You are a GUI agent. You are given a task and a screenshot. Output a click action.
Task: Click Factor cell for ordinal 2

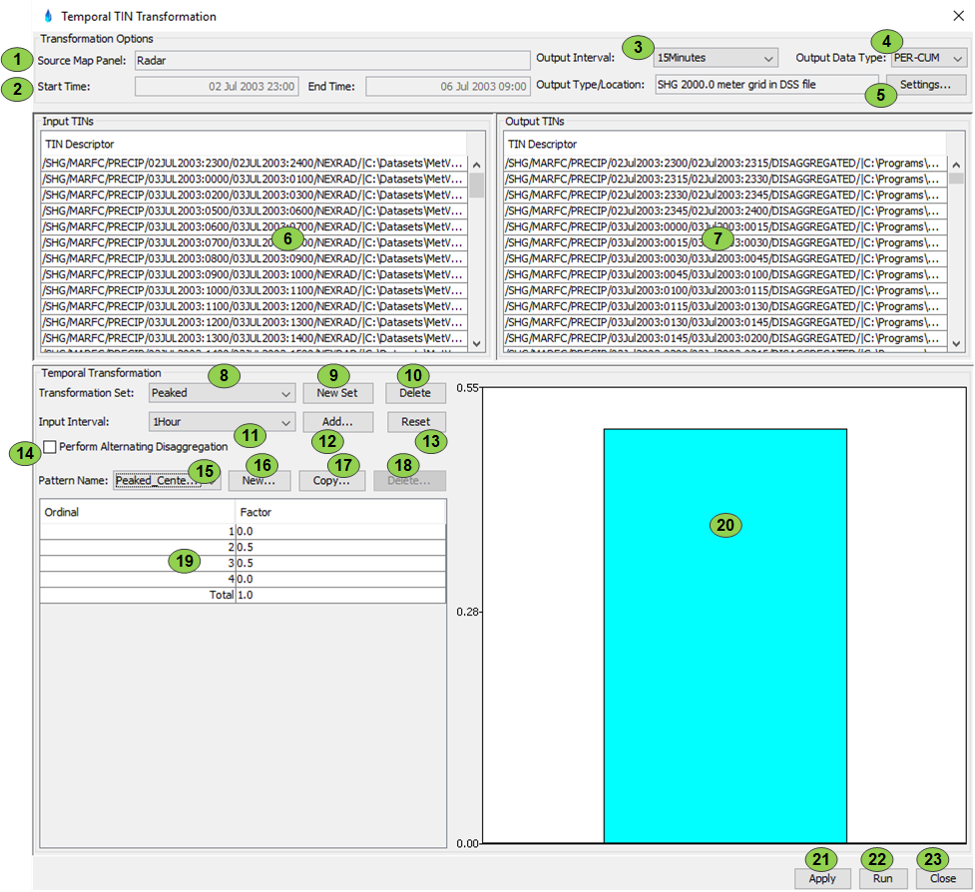pyautogui.click(x=340, y=548)
